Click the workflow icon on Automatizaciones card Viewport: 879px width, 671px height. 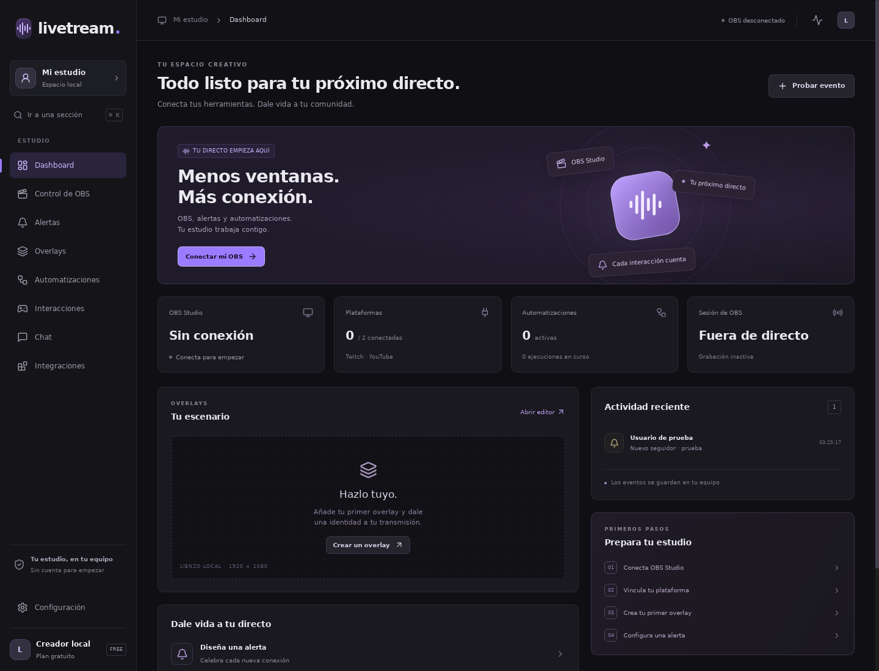[x=661, y=312]
